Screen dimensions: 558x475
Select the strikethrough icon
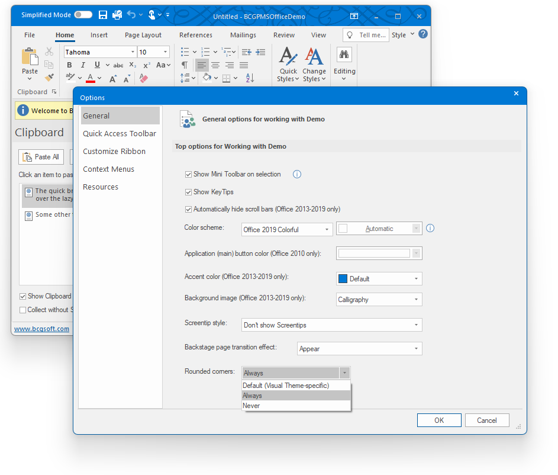point(118,65)
